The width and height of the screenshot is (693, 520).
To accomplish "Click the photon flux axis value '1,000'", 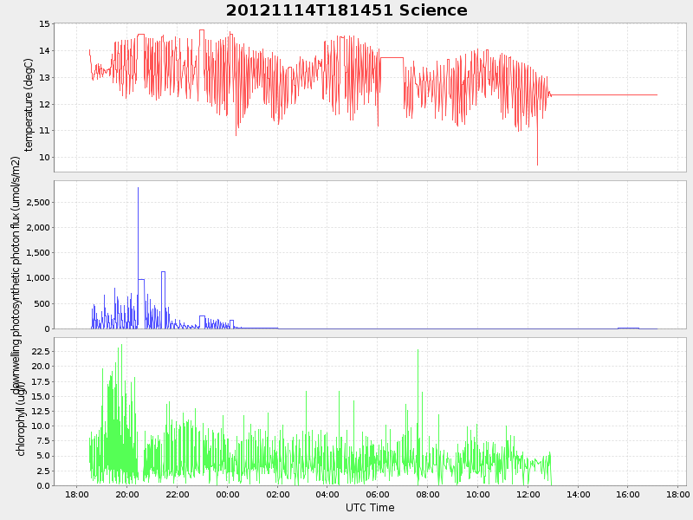I will (38, 278).
